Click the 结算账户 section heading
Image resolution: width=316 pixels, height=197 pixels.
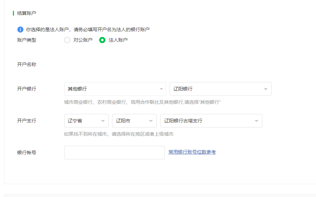27,13
